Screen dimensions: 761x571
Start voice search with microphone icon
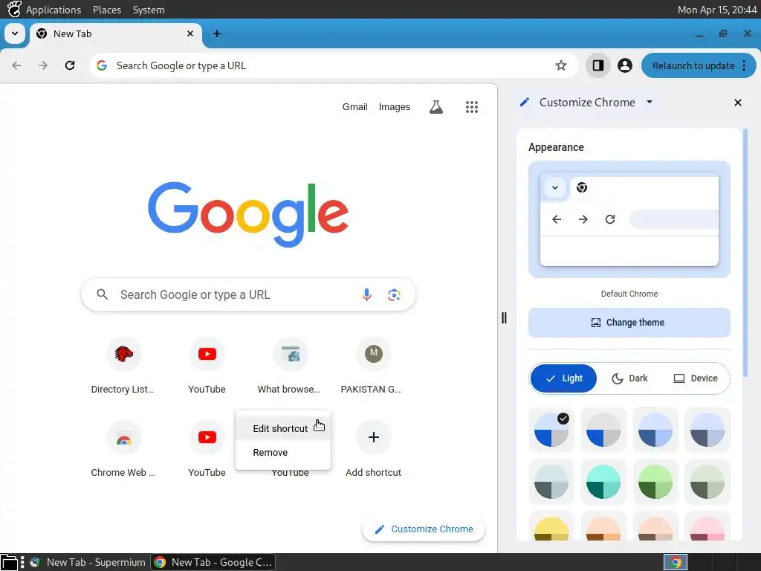pos(366,294)
